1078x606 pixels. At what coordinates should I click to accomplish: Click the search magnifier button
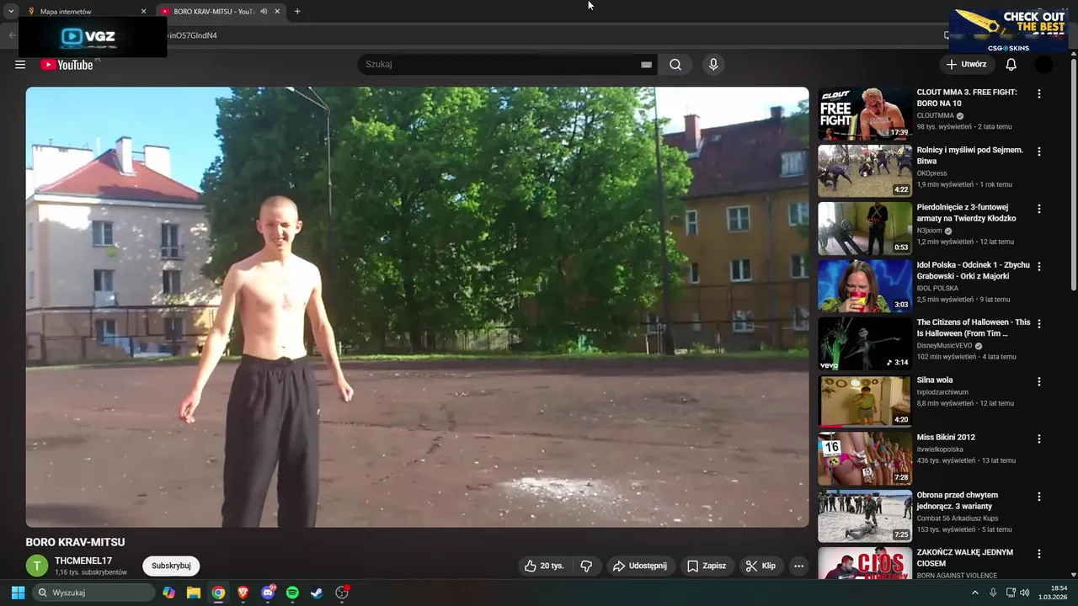tap(675, 65)
